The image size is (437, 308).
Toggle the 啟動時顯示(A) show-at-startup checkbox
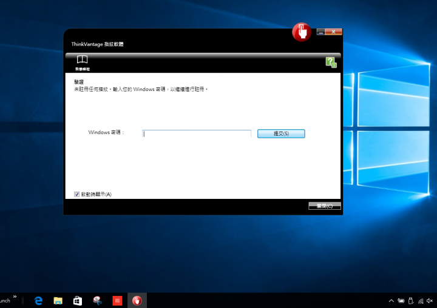pos(76,194)
